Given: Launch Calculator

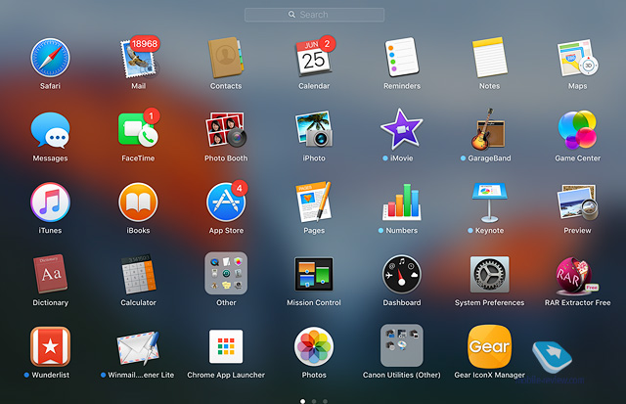Looking at the screenshot, I should coord(138,274).
